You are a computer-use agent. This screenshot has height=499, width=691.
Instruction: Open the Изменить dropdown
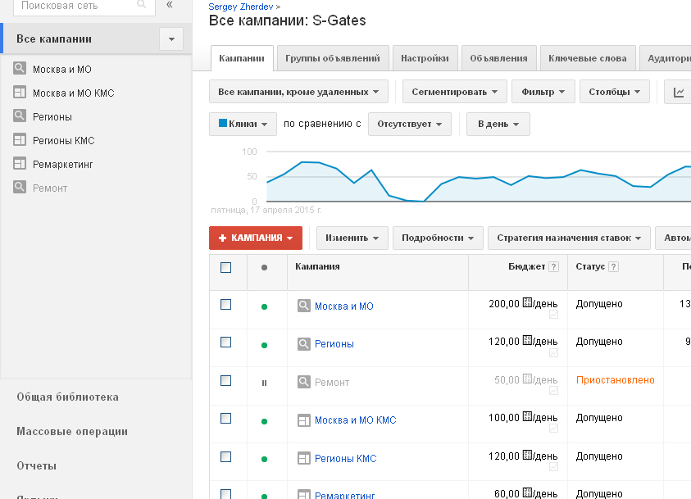tap(352, 238)
